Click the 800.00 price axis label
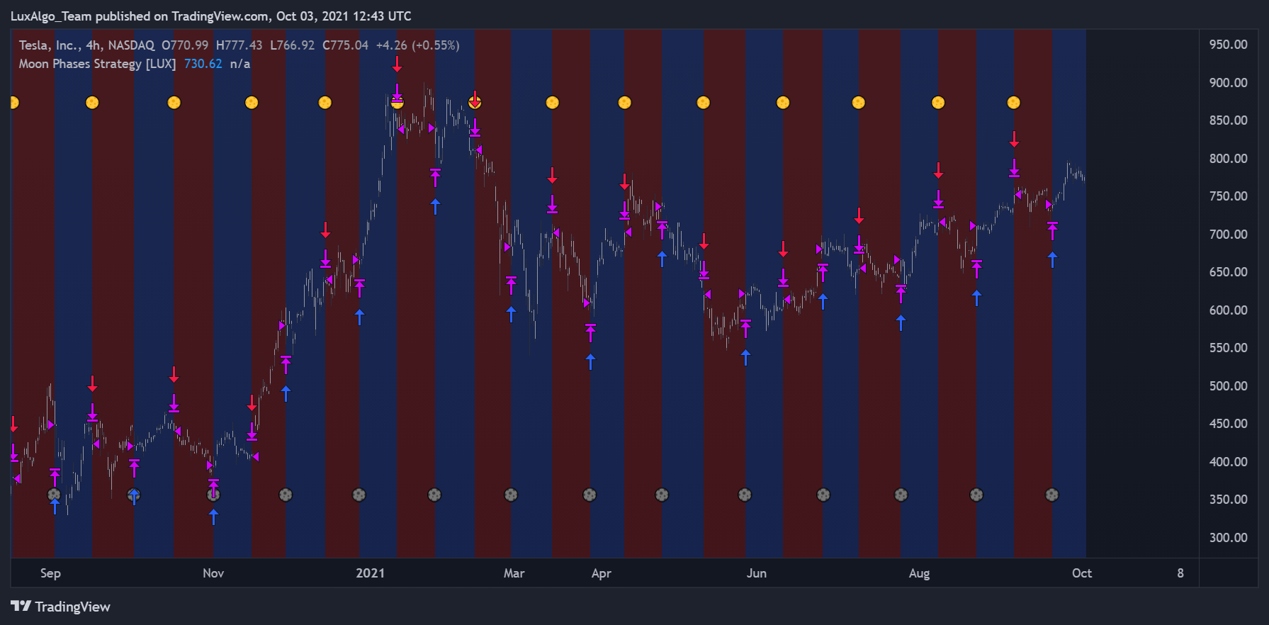The width and height of the screenshot is (1269, 625). click(1228, 159)
